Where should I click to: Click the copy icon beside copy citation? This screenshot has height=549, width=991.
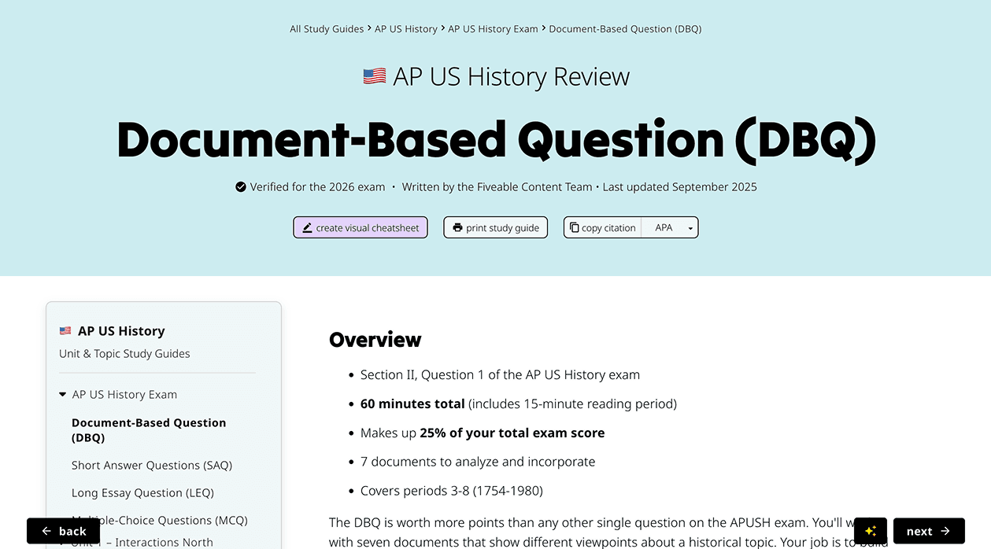click(x=574, y=228)
